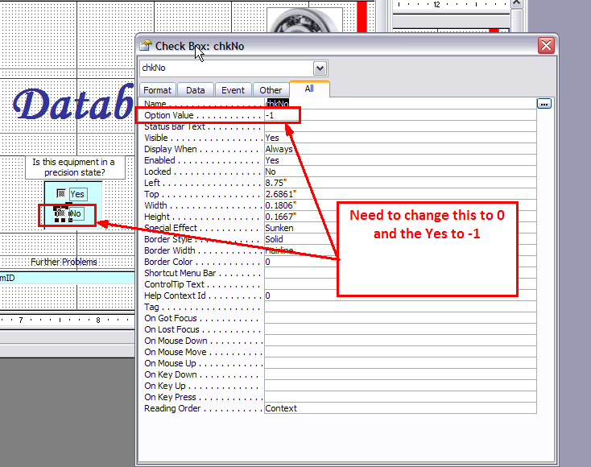591x467 pixels.
Task: Click the On Key Down event field
Action: point(400,374)
